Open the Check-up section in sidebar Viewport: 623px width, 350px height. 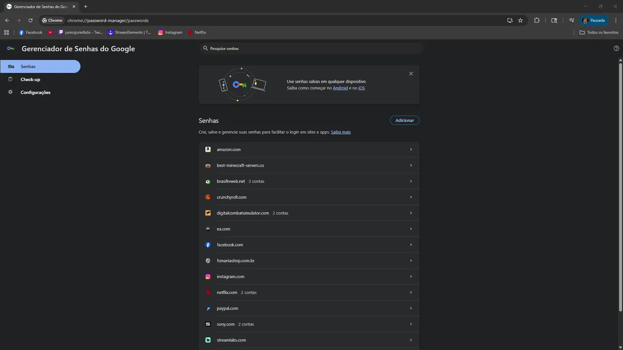coord(30,79)
